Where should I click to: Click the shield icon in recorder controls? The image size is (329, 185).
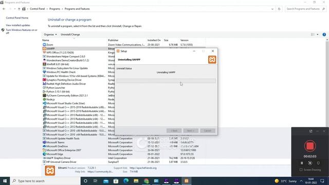point(318,163)
